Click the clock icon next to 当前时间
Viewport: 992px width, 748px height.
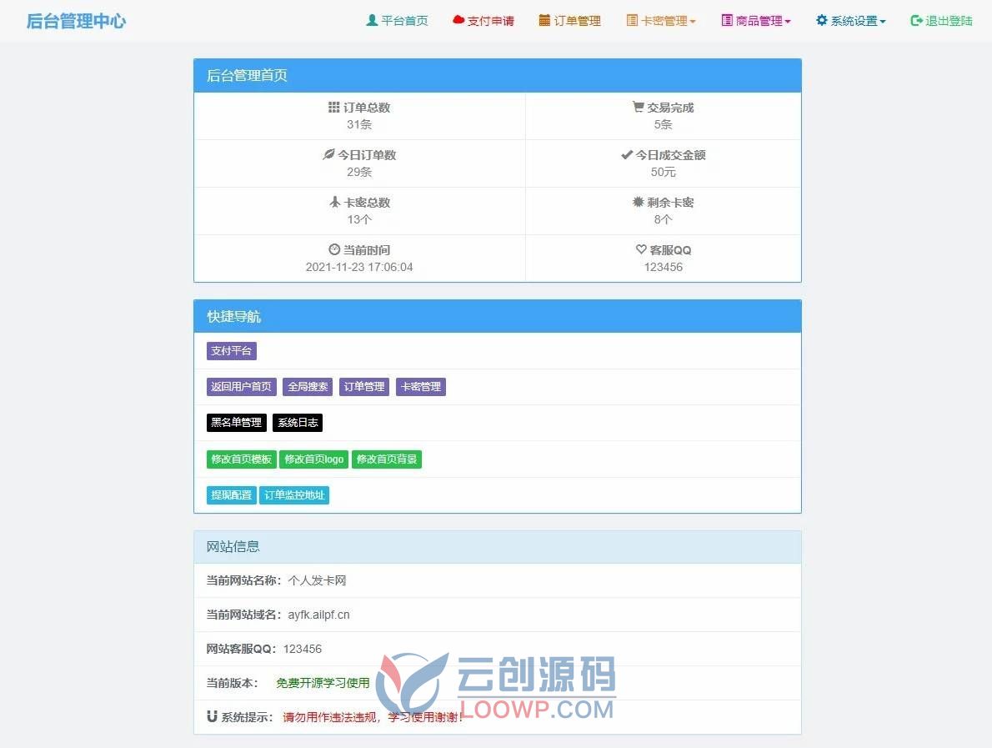point(334,249)
